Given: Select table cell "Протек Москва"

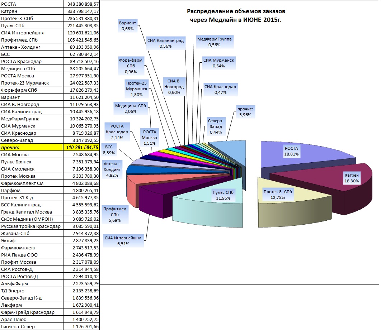Looking at the screenshot, I should coord(32,176).
